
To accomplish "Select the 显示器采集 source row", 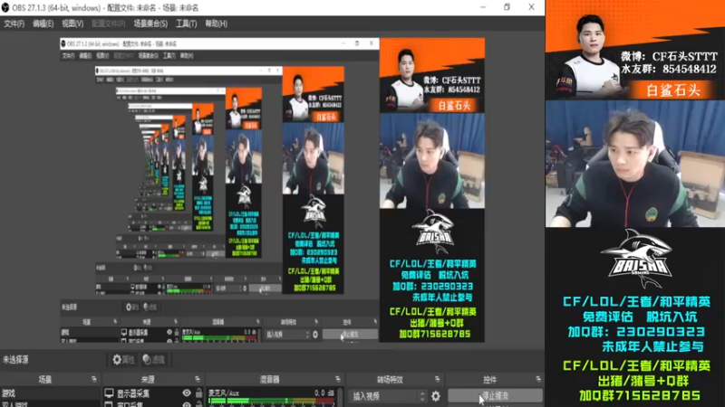I will pyautogui.click(x=152, y=393).
